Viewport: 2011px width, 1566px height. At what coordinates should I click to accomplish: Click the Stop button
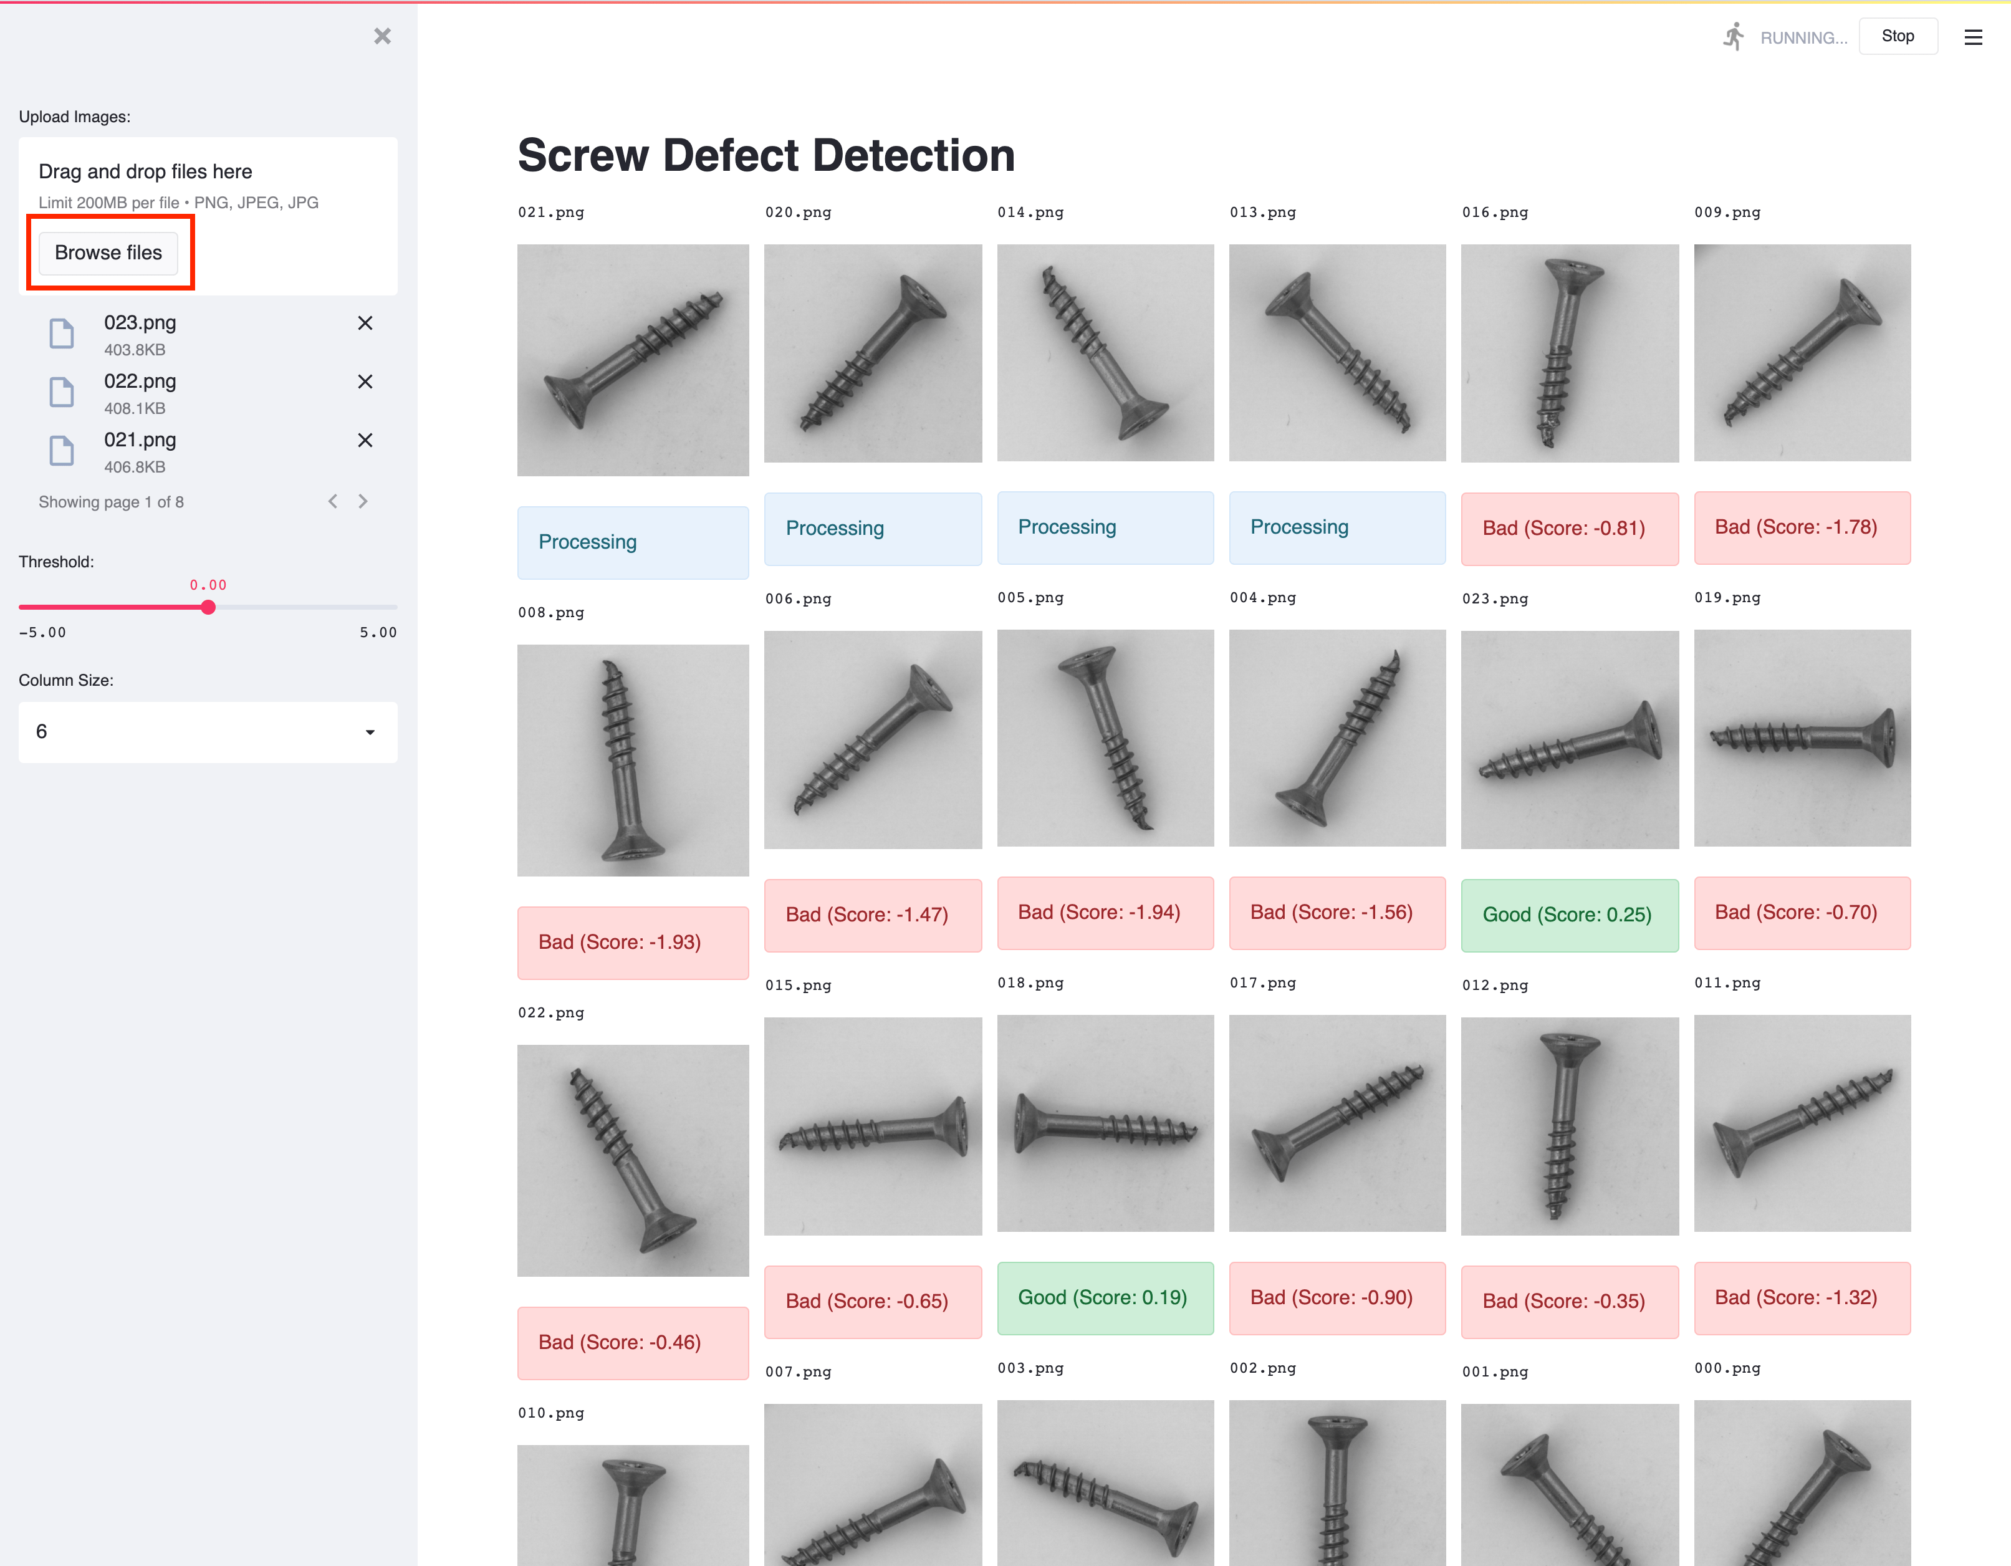point(1898,37)
